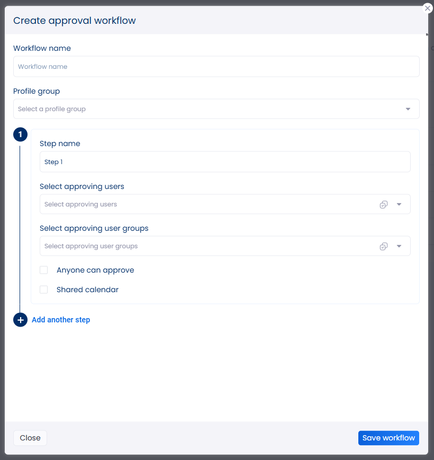Expand the approving users dropdown arrow
This screenshot has height=460, width=434.
click(400, 204)
